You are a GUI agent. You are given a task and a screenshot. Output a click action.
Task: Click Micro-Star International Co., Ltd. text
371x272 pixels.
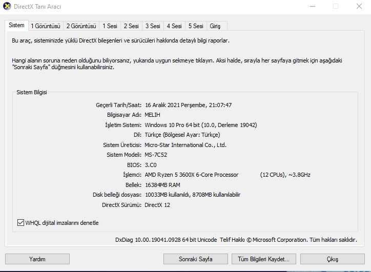(x=186, y=145)
